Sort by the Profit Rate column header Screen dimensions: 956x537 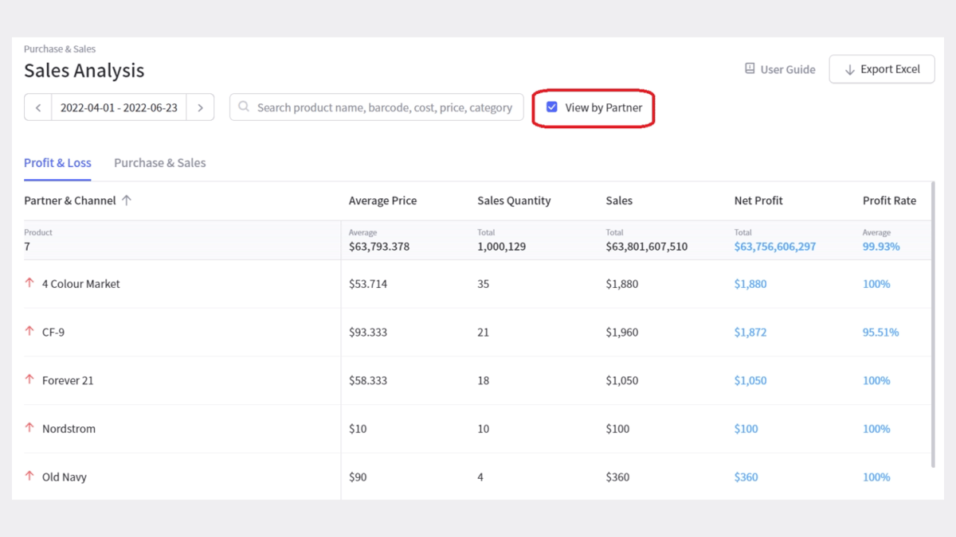click(x=889, y=200)
